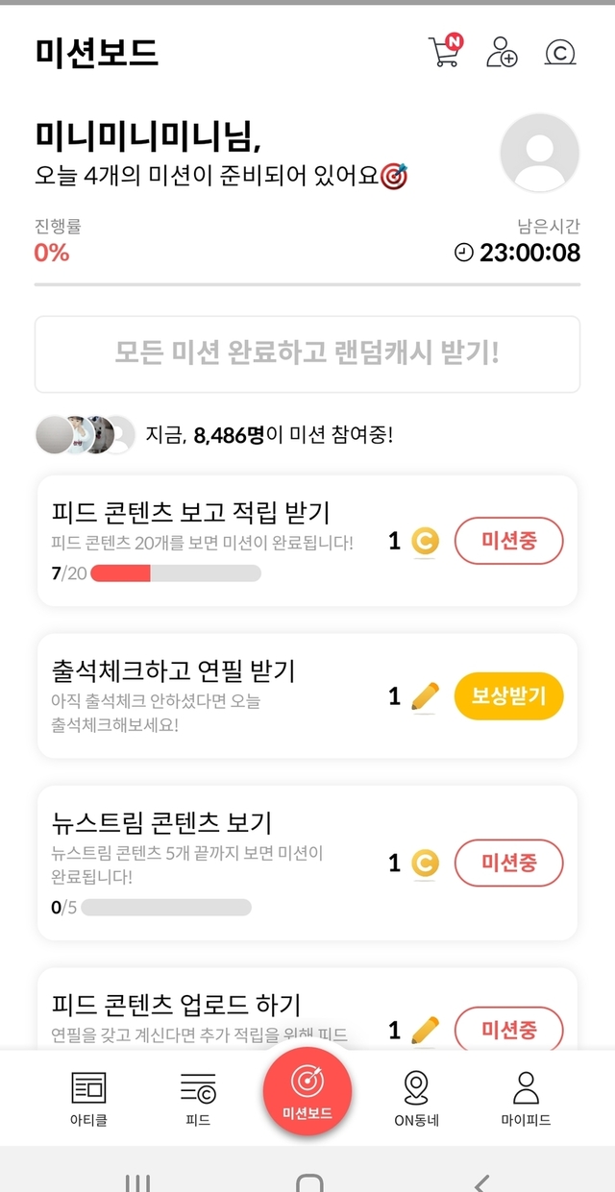Viewport: 615px width, 1192px height.
Task: Claim reward with 보상받기 button
Action: coord(508,696)
